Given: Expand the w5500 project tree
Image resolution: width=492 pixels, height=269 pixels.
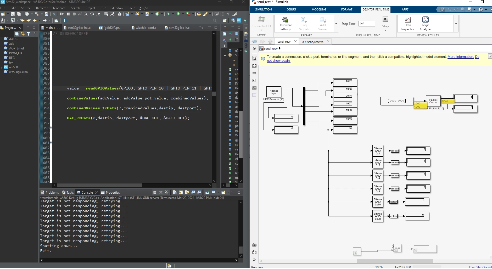Looking at the screenshot, I should coord(2,67).
